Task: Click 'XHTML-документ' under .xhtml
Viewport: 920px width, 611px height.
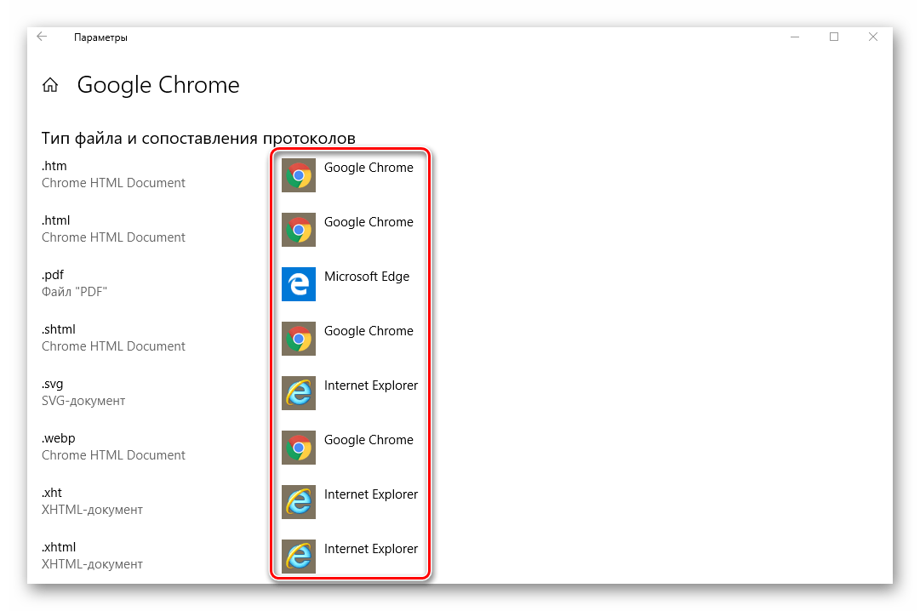Action: pyautogui.click(x=92, y=565)
